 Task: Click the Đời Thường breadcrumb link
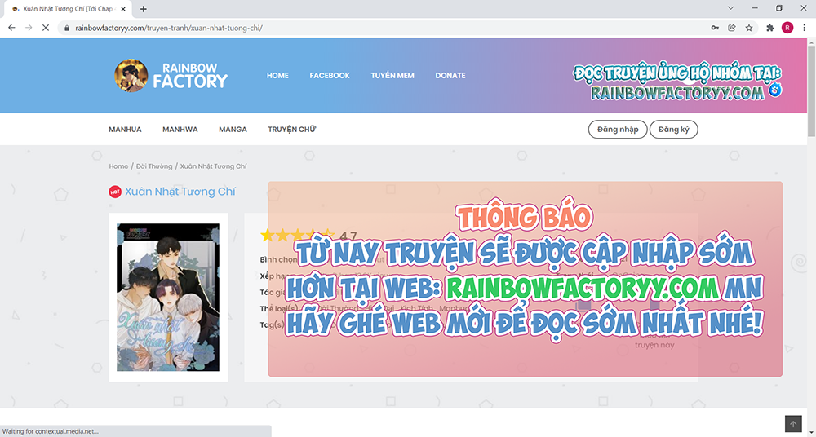pos(154,166)
